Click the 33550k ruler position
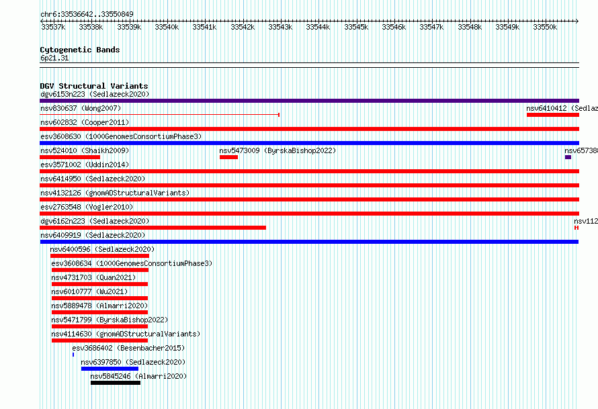 pos(545,27)
